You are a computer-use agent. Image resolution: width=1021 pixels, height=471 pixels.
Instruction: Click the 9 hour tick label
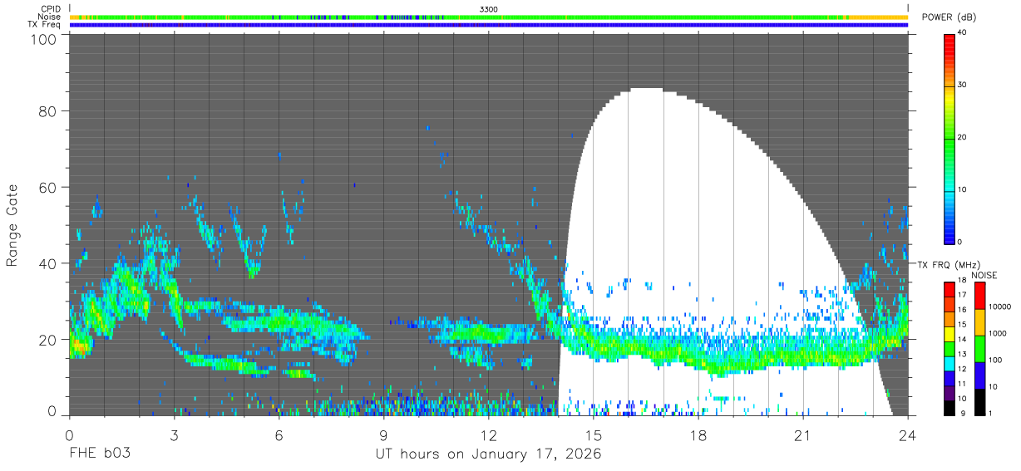tap(383, 436)
